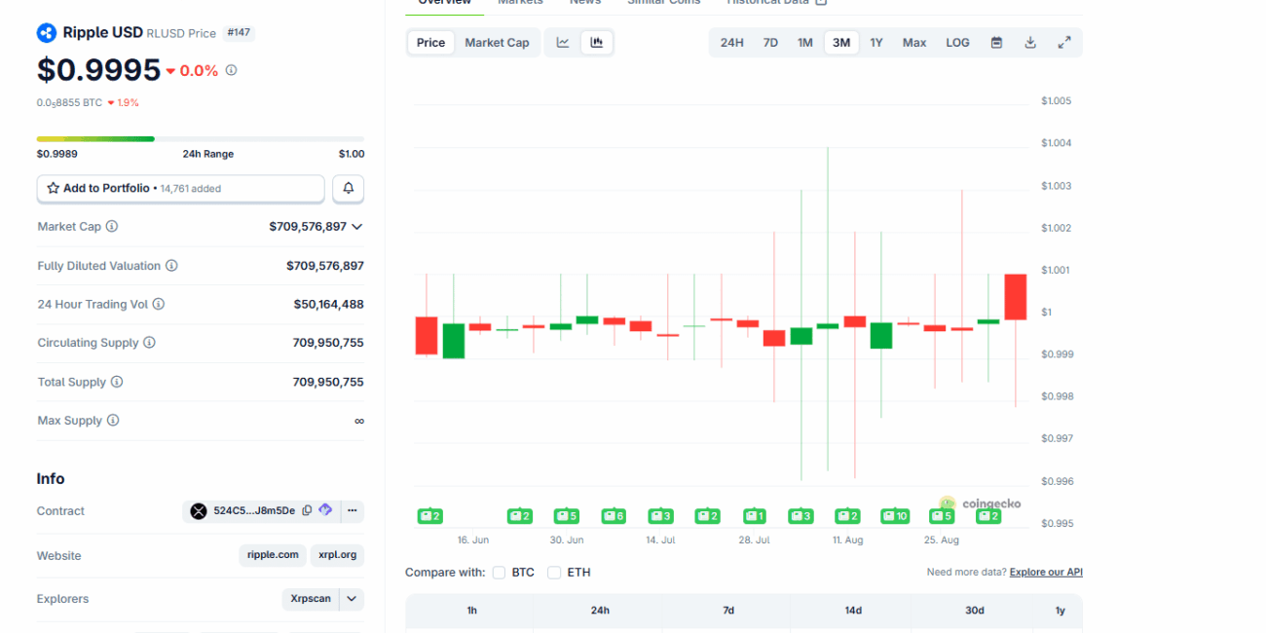Open the price change info icon beside 0.0%
The image size is (1266, 633).
(x=231, y=70)
